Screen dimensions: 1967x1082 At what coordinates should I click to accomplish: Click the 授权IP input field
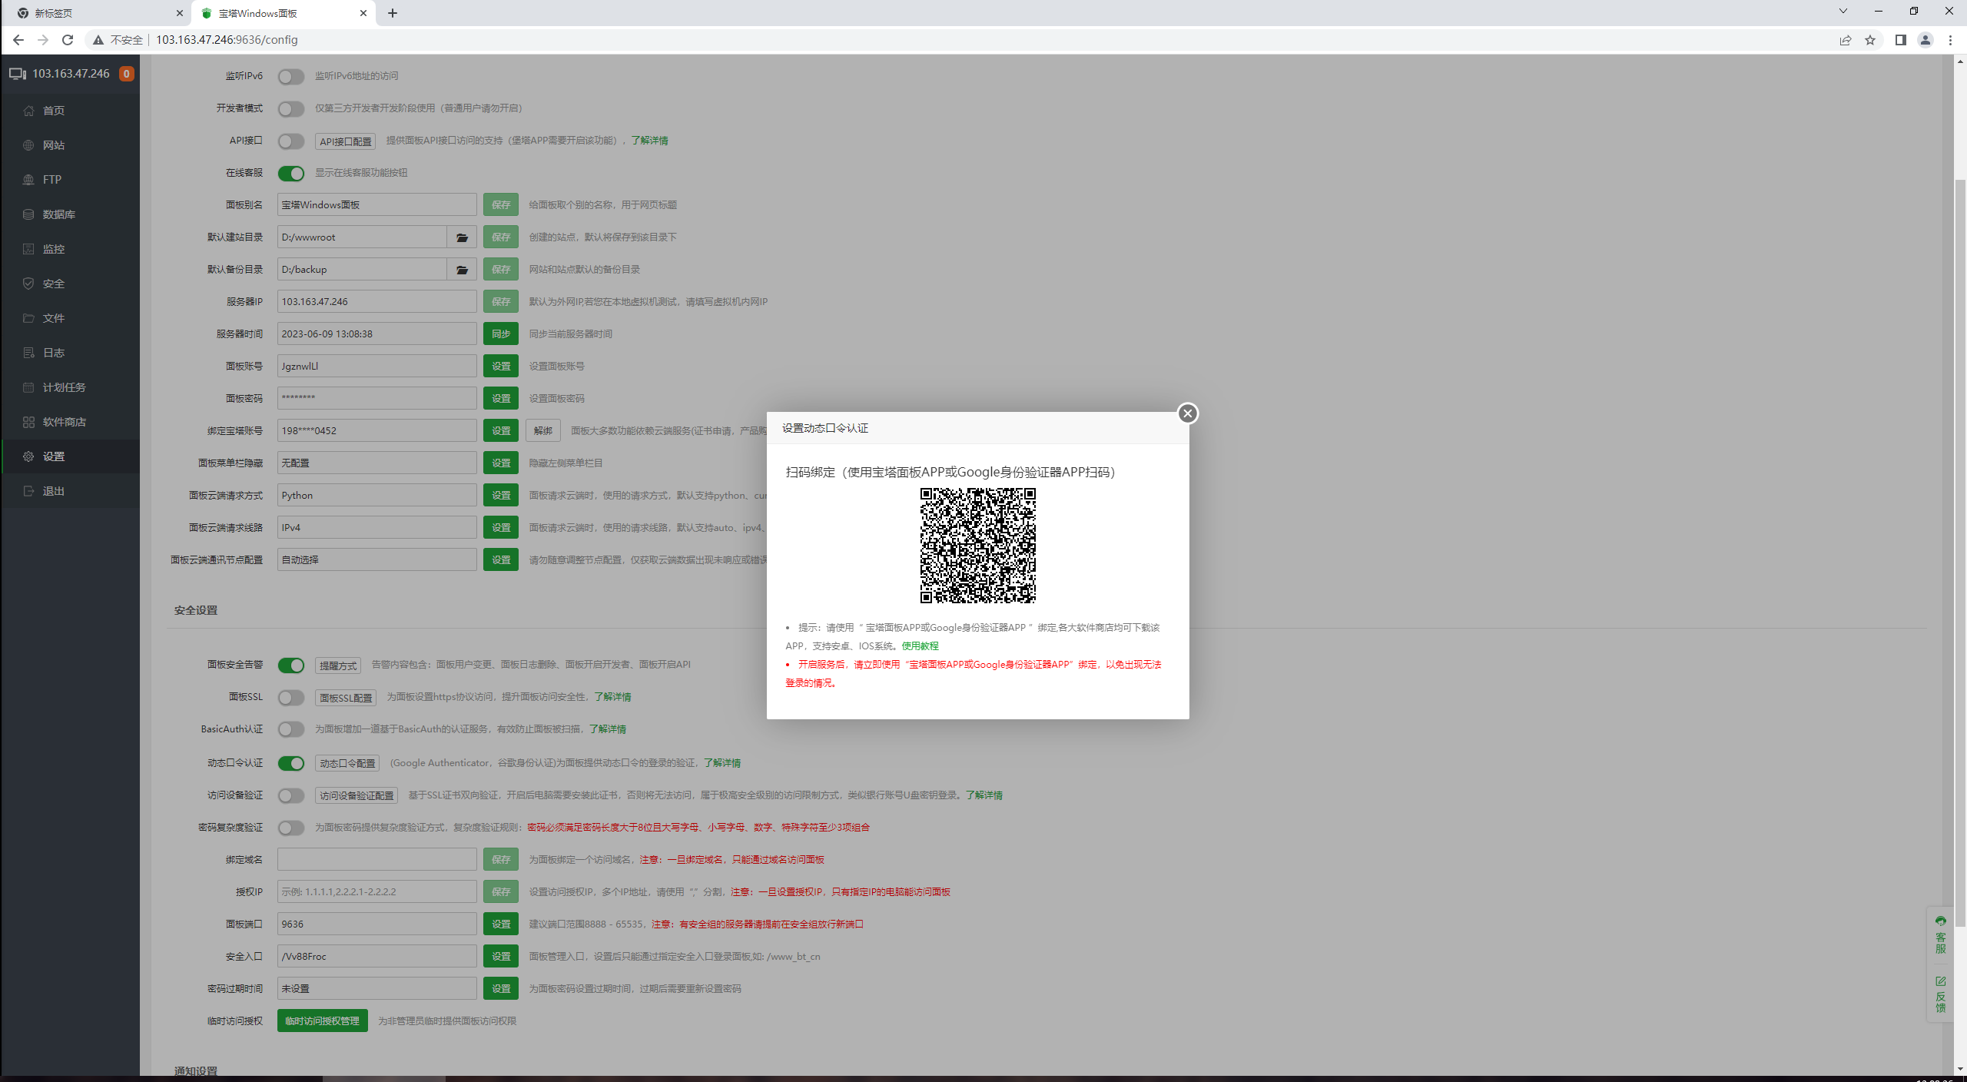click(x=377, y=892)
